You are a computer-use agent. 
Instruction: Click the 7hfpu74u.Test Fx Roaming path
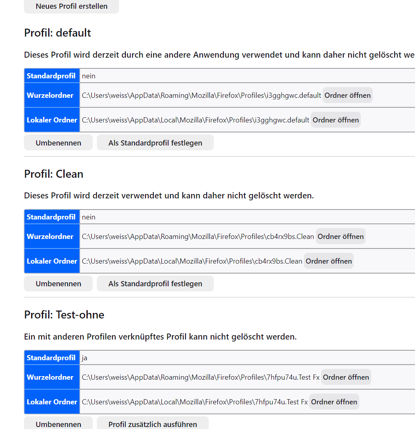coord(201,377)
